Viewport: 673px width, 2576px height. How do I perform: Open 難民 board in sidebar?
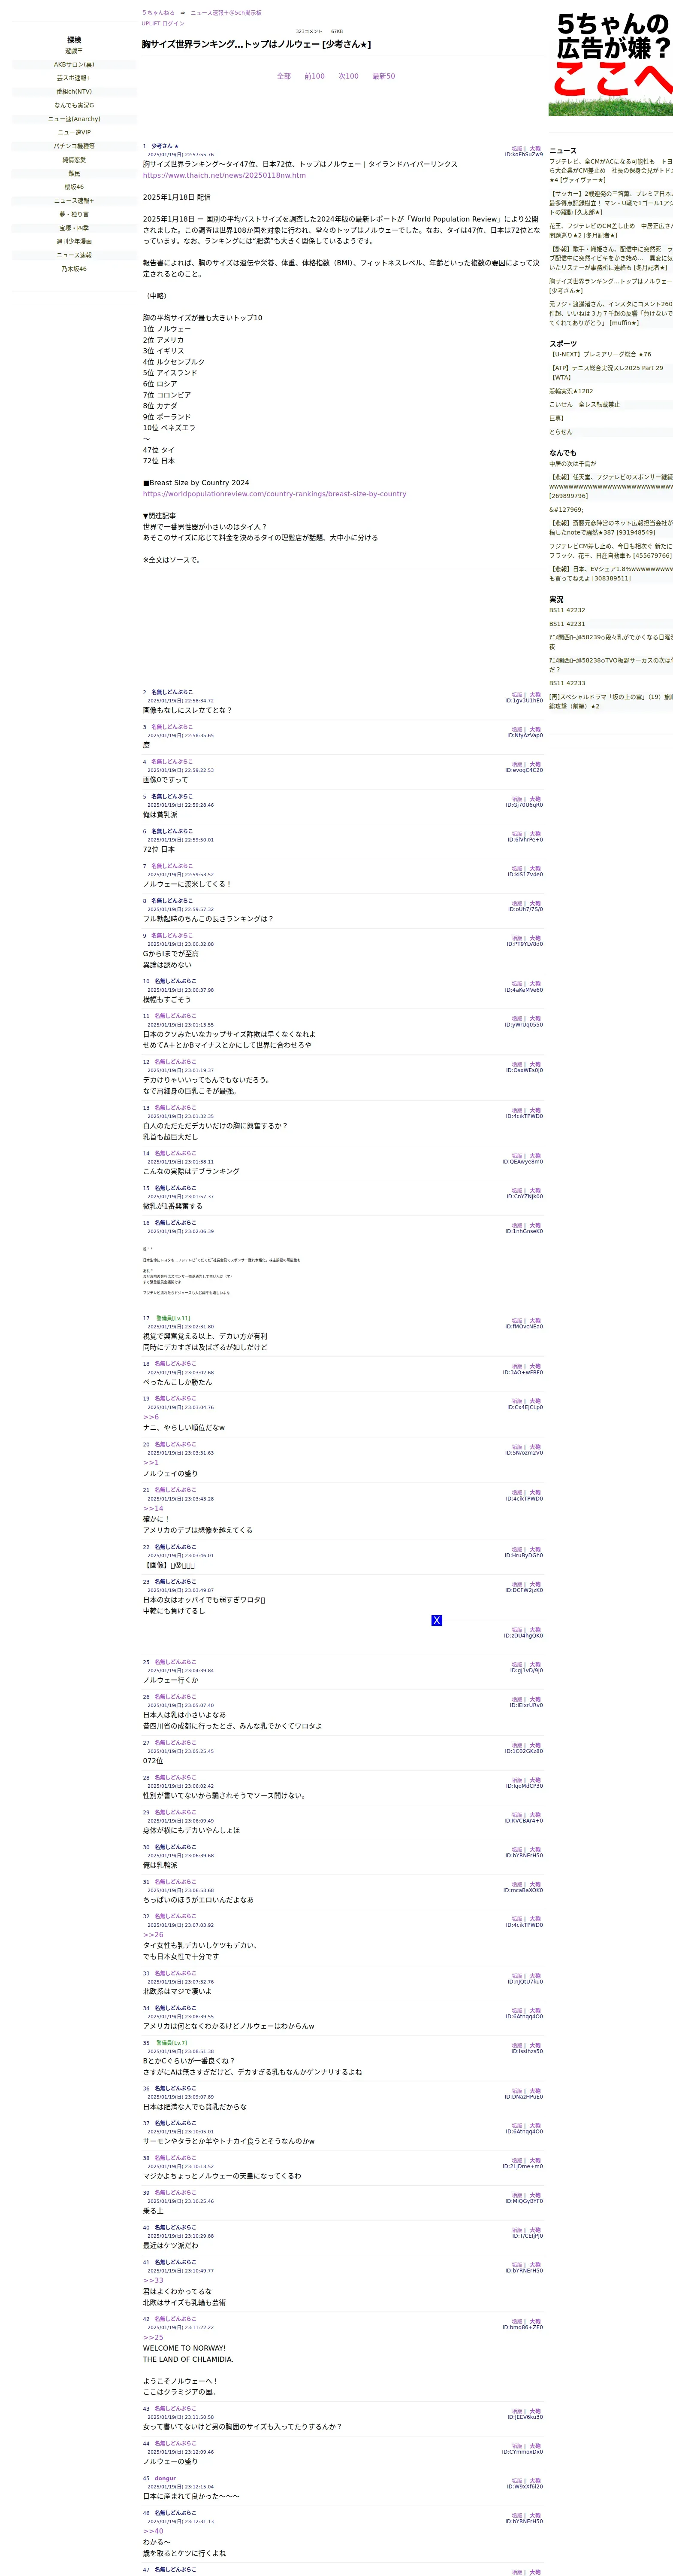pos(74,174)
